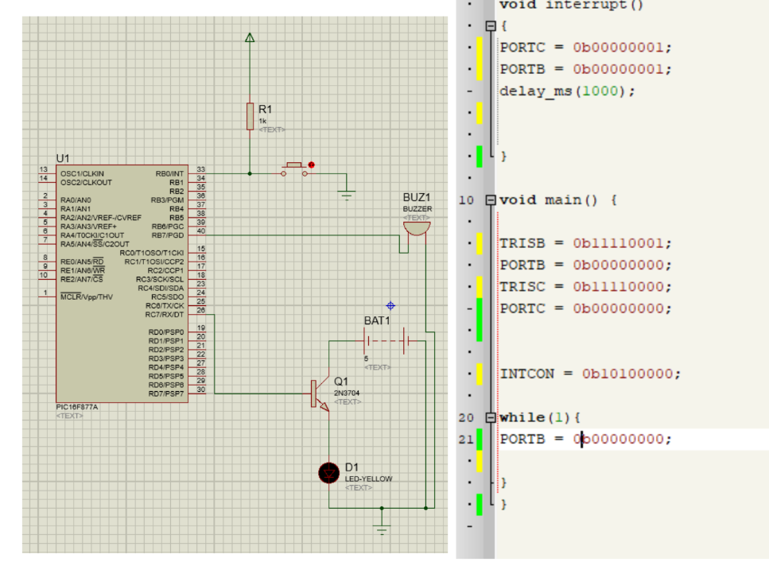Click the delay_ms(1000) code line
The width and height of the screenshot is (769, 566).
click(567, 91)
